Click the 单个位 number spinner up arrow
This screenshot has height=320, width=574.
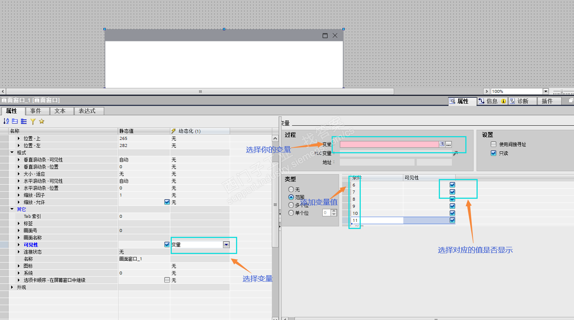(x=334, y=211)
